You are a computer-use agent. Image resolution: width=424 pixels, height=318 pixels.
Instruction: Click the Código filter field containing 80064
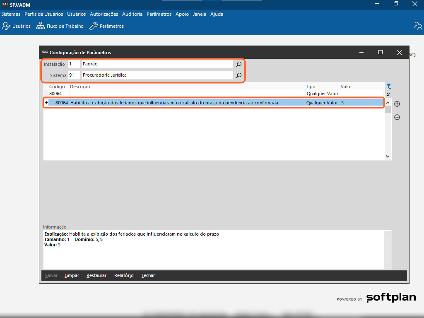tap(58, 94)
